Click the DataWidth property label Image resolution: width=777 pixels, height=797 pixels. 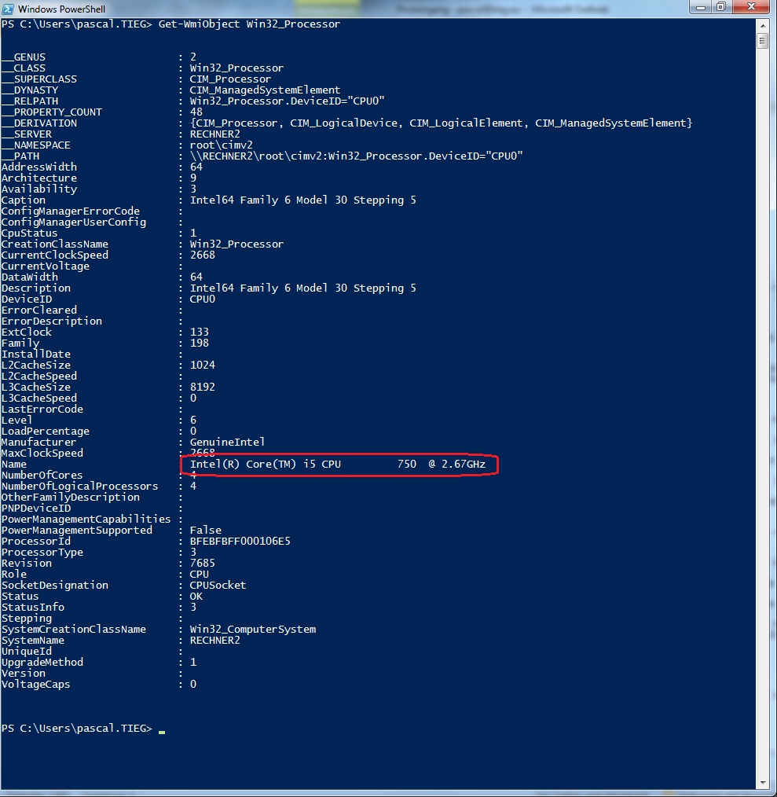point(30,277)
